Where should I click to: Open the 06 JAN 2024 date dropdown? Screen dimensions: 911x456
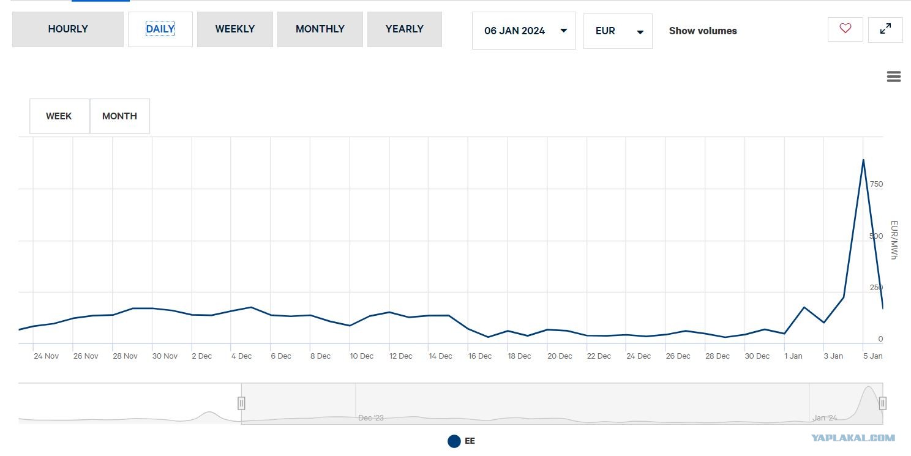524,31
